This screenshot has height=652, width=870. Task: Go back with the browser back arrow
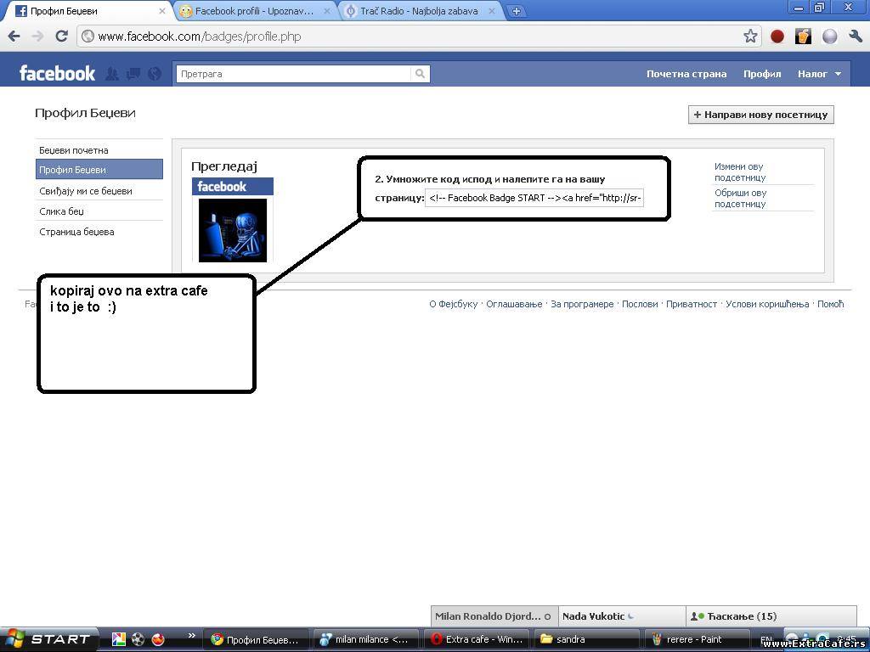coord(14,37)
